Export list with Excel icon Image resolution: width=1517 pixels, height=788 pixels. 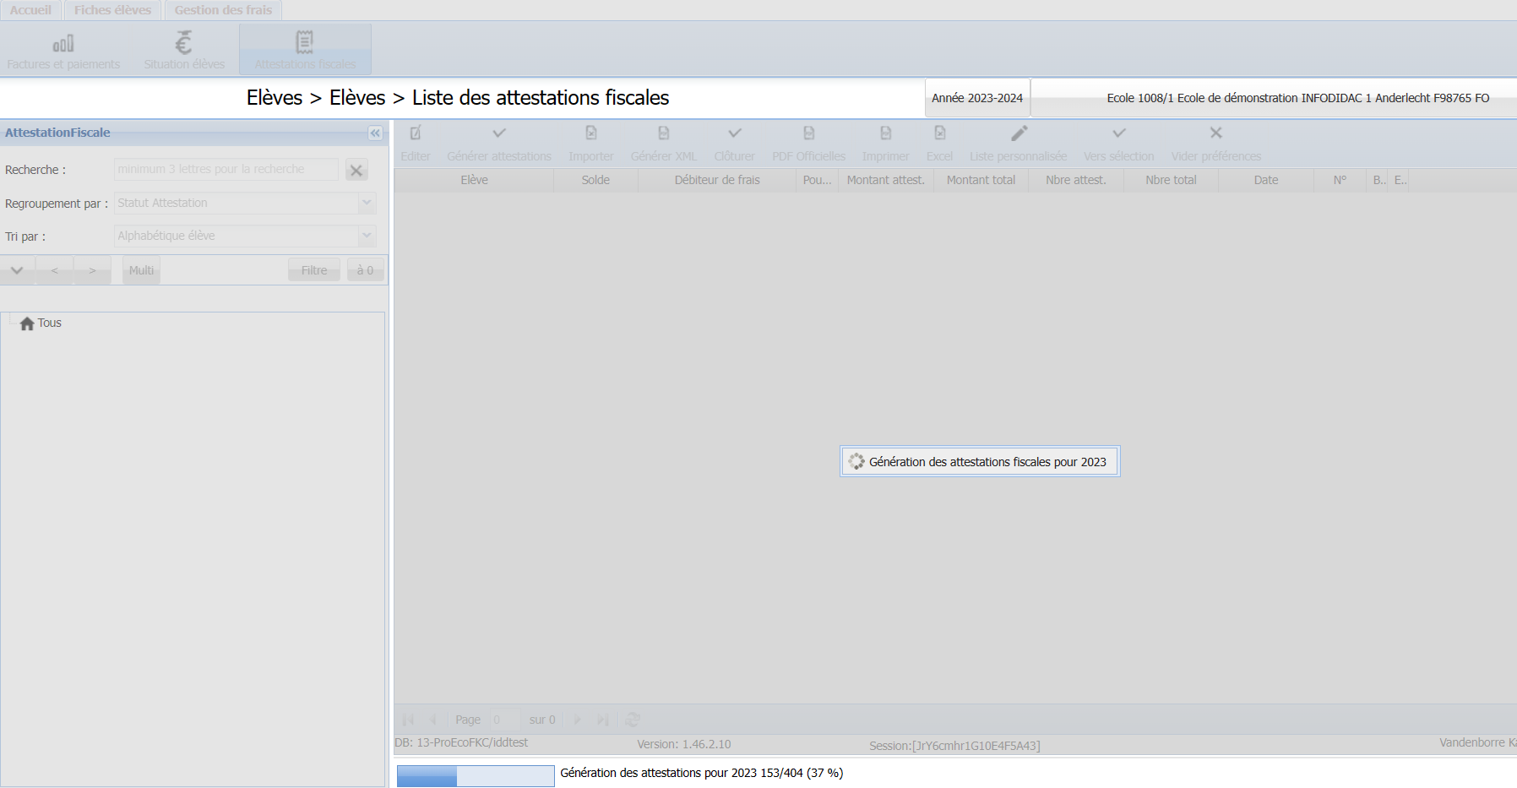(939, 133)
